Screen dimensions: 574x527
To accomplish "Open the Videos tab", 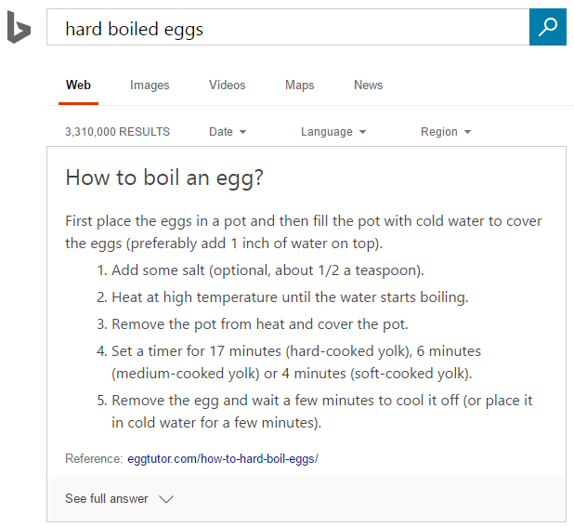I will 227,86.
